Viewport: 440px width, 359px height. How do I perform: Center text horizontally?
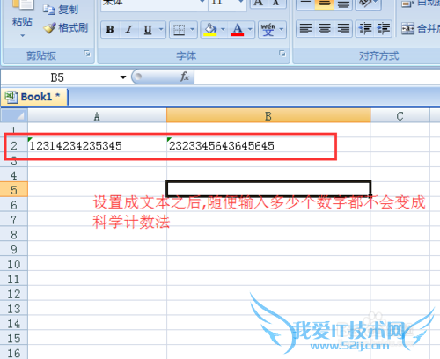click(324, 29)
